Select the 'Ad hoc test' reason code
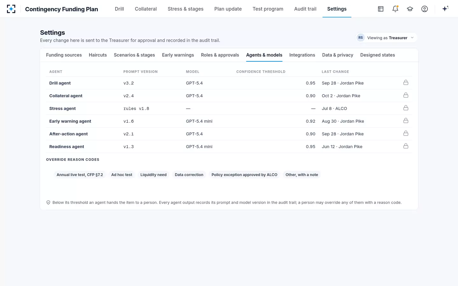The height and width of the screenshot is (286, 458). pos(122,175)
